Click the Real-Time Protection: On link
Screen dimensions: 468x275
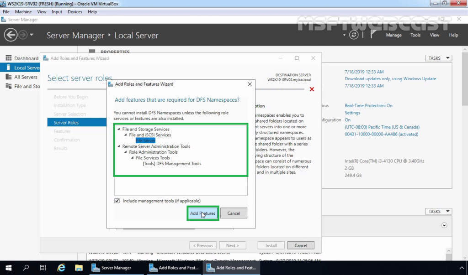369,105
